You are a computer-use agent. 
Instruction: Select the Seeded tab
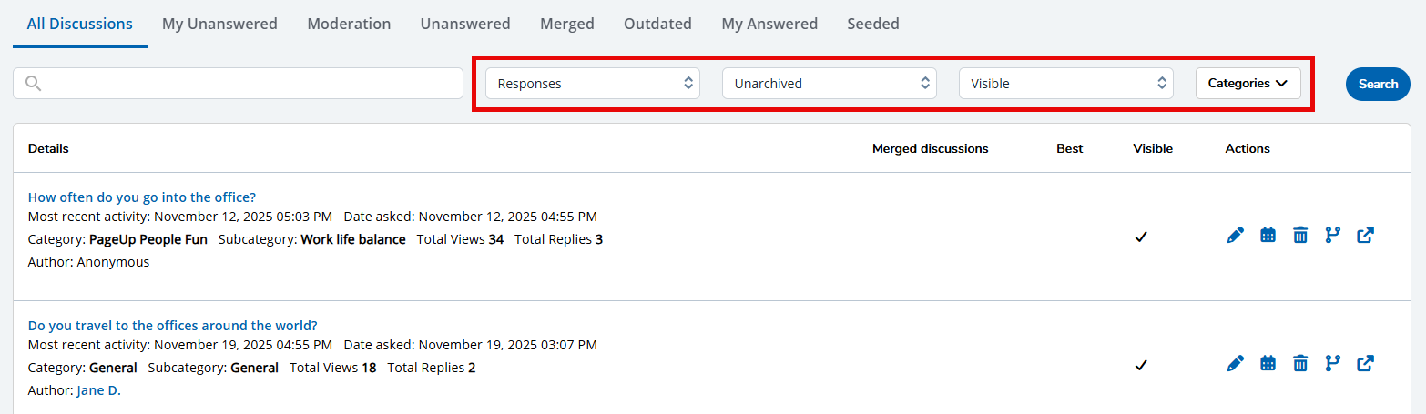[x=872, y=25]
